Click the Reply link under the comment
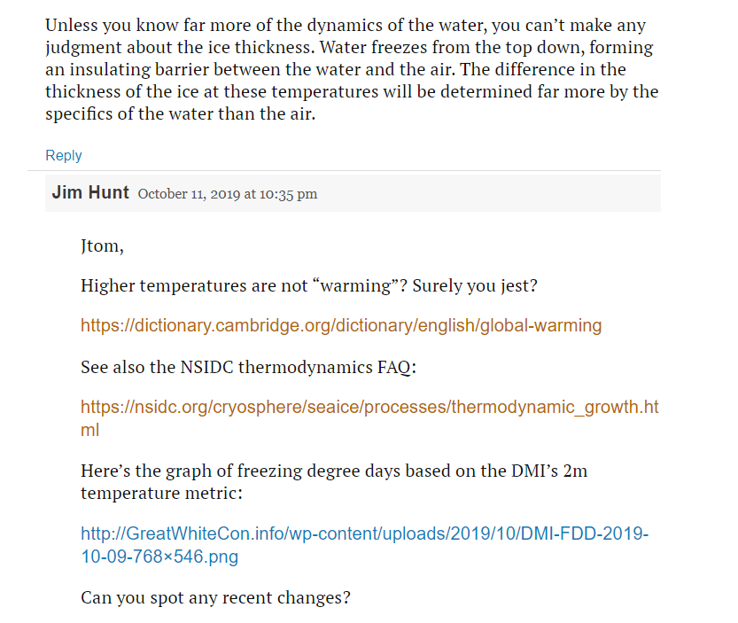 pyautogui.click(x=64, y=155)
